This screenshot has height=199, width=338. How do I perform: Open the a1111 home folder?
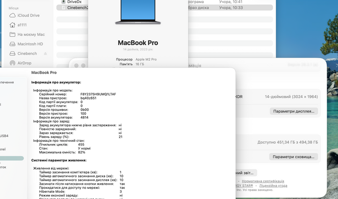[x=18, y=25]
